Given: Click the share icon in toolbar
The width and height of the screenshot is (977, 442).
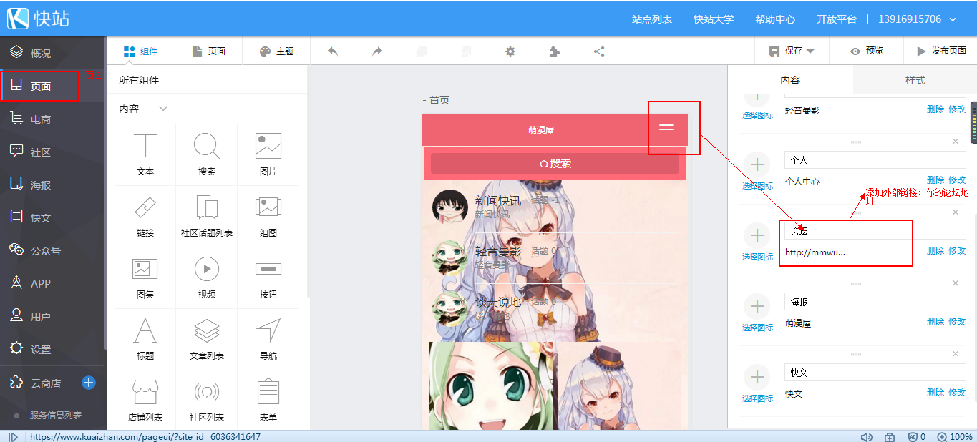Looking at the screenshot, I should [x=599, y=51].
